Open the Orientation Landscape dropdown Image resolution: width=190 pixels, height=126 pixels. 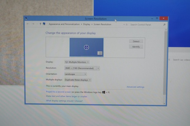(x=75, y=74)
